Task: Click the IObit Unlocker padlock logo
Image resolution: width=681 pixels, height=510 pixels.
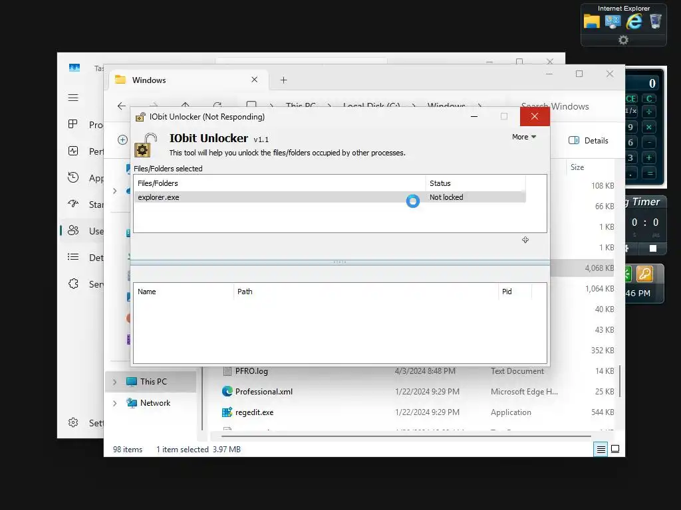Action: click(x=146, y=145)
